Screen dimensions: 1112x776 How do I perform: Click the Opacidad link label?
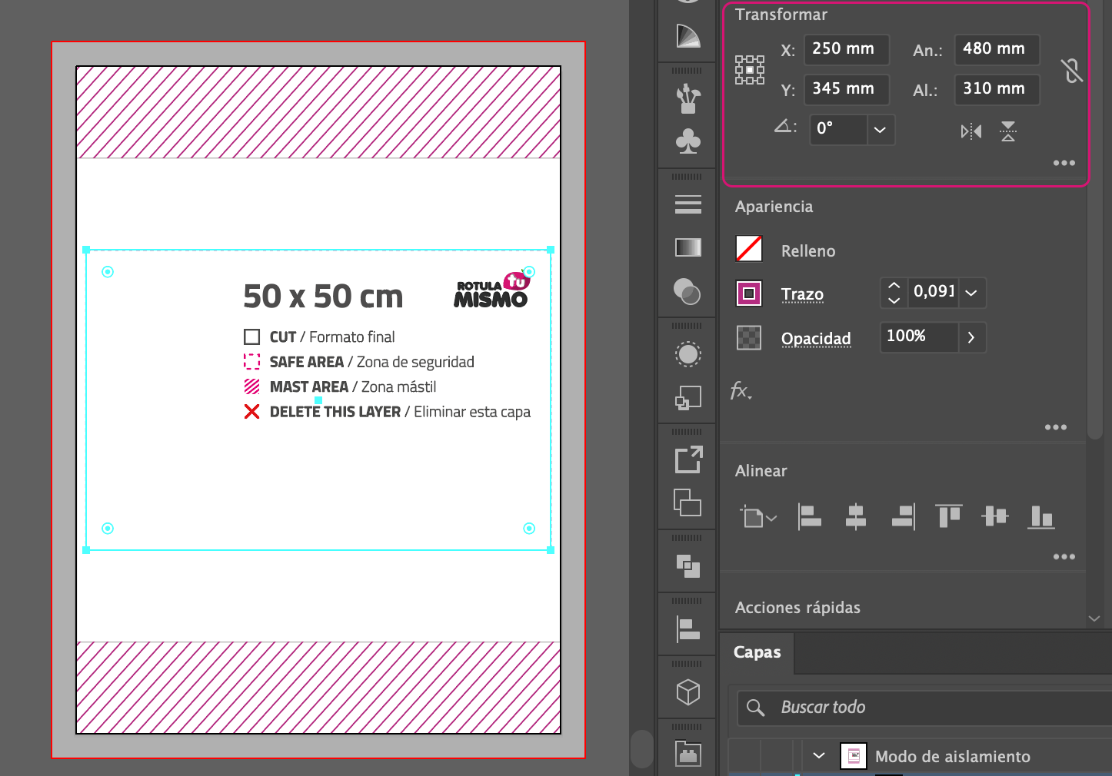pyautogui.click(x=815, y=339)
